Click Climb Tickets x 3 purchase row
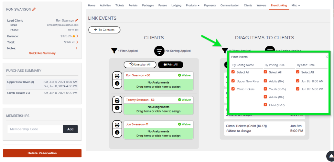 (42, 93)
